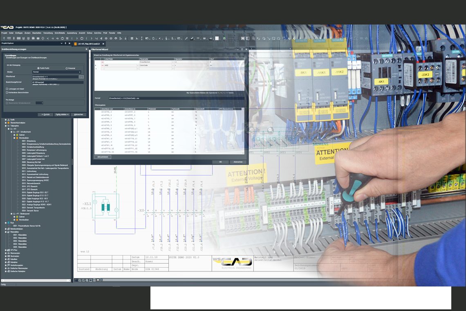This screenshot has height=311, width=466.
Task: Select tree page 0001 : Einspeisung
Action: tap(29, 141)
